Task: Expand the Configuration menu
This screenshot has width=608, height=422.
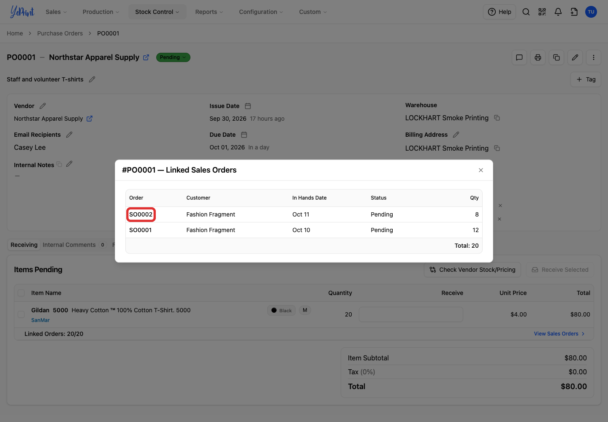Action: (261, 12)
